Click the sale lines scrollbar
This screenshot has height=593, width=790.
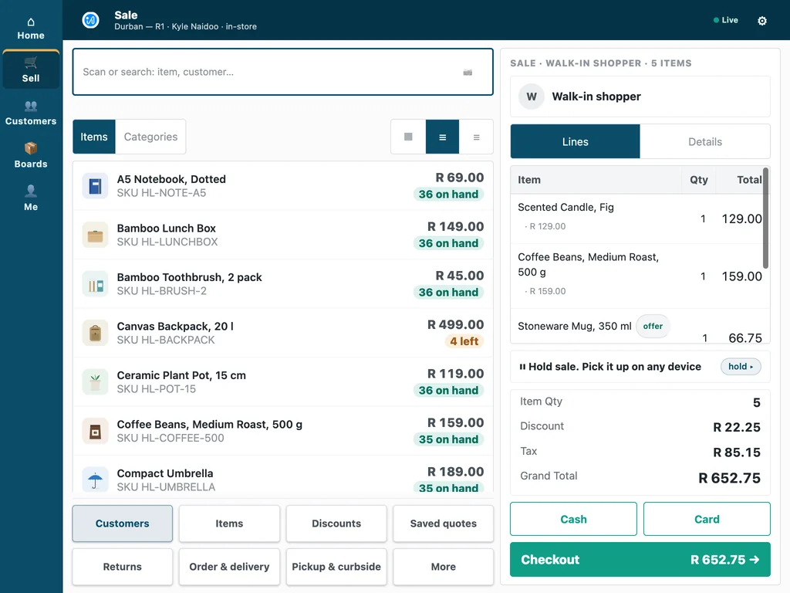766,219
